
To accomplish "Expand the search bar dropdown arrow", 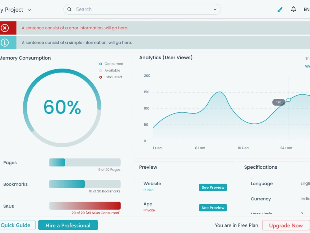I will (215, 9).
